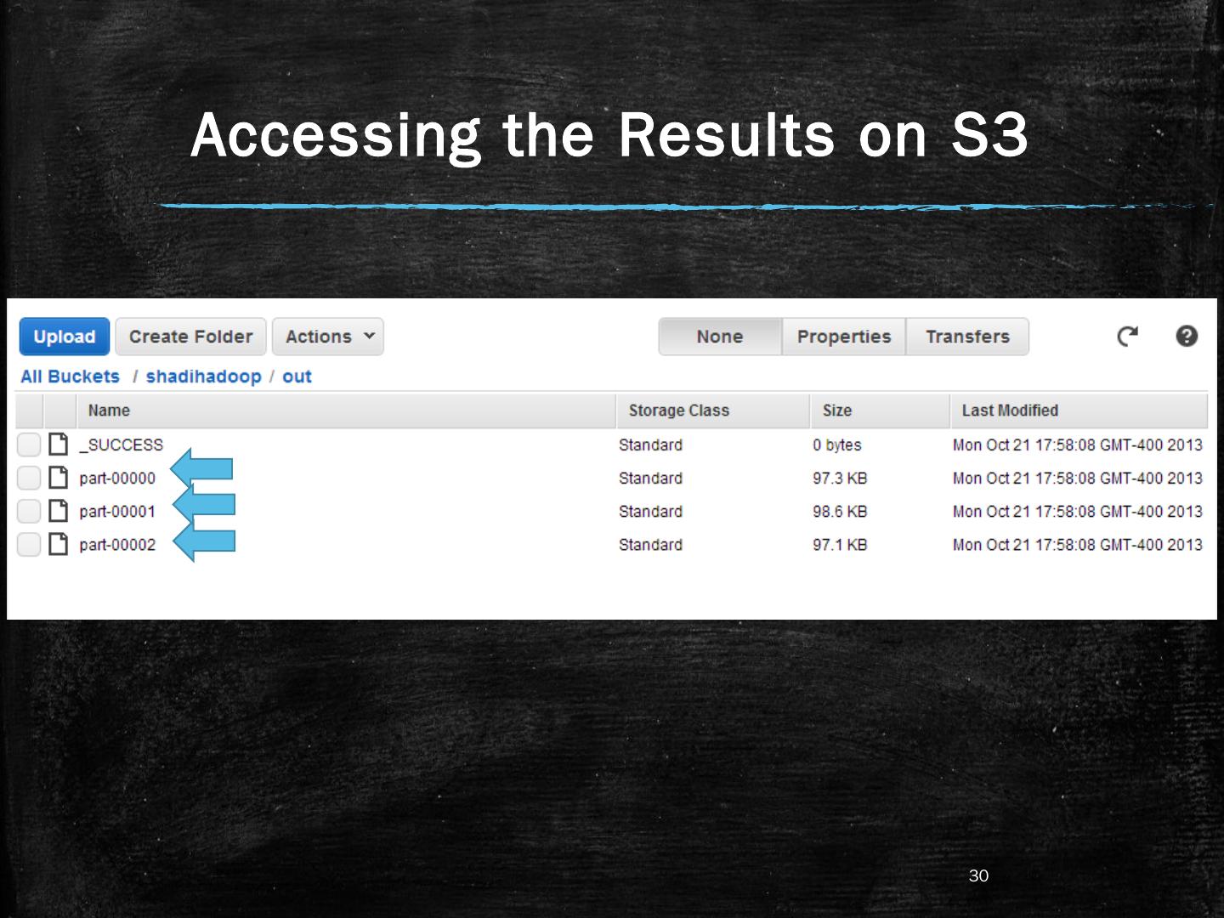Click Standard storage class for part-00001
Screen dimensions: 1224x918
point(650,512)
